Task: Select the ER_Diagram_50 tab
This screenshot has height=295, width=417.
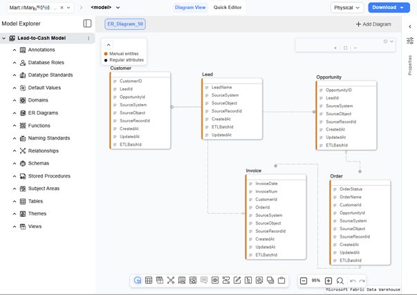Action: tap(125, 24)
